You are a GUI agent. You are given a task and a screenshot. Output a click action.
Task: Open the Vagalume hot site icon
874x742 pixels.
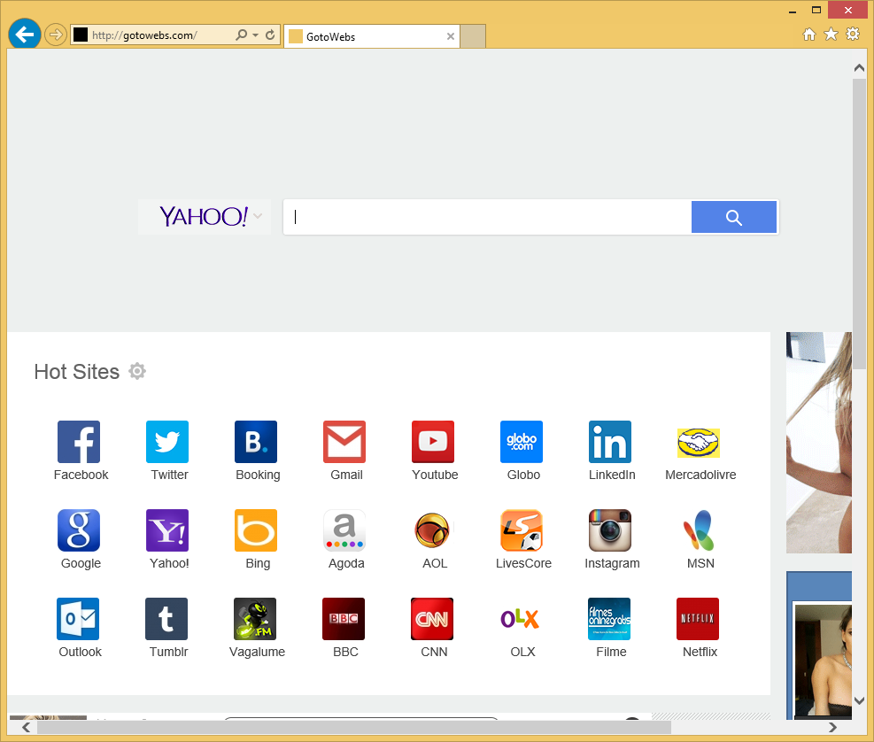255,619
